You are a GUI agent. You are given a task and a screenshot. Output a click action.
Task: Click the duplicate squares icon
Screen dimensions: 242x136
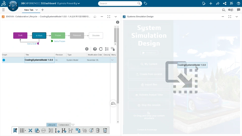coord(78,130)
